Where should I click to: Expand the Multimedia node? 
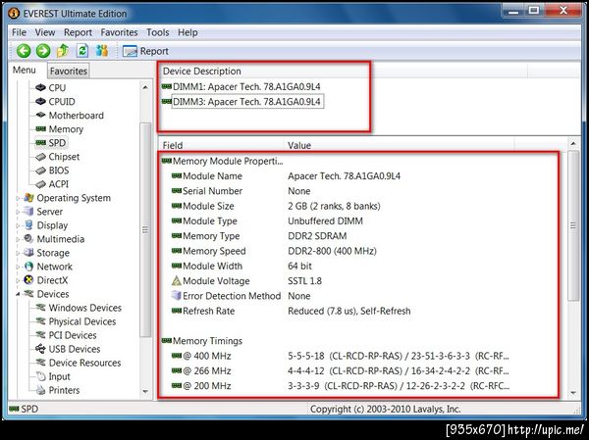click(x=18, y=239)
